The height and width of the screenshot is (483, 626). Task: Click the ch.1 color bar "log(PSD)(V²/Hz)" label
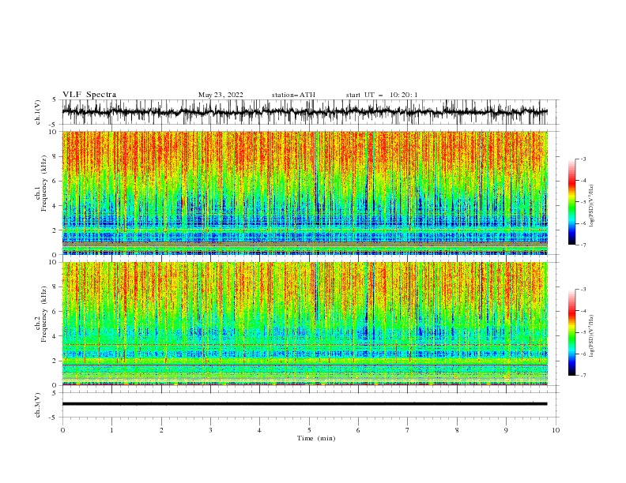tap(591, 206)
